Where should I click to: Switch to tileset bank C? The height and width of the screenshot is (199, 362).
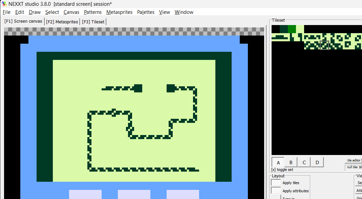[304, 162]
